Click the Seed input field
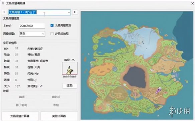195x121 pixels. pos(32,26)
